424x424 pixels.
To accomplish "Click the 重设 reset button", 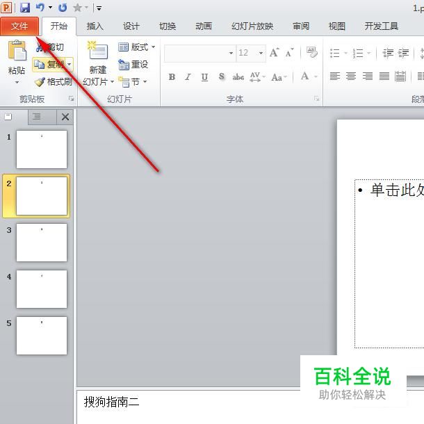I will (x=133, y=65).
